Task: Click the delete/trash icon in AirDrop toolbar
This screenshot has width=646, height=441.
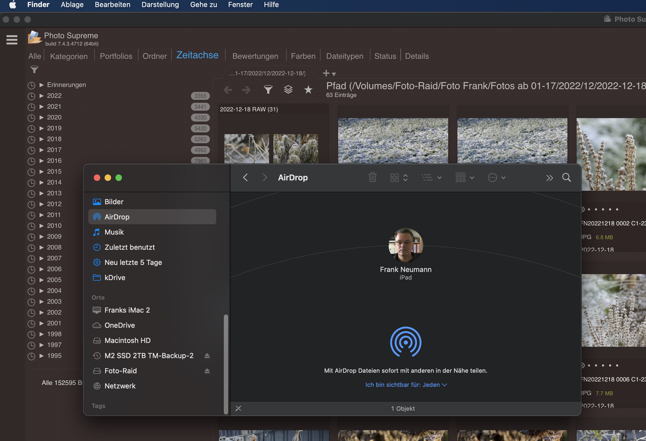Action: (372, 178)
